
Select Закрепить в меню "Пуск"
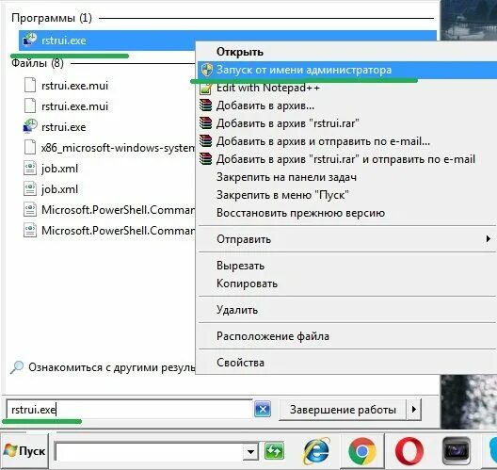[x=346, y=195]
